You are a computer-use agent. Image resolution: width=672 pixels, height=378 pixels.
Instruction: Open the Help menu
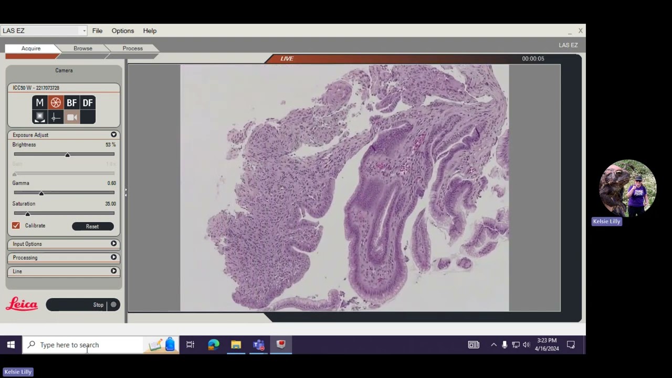(150, 31)
